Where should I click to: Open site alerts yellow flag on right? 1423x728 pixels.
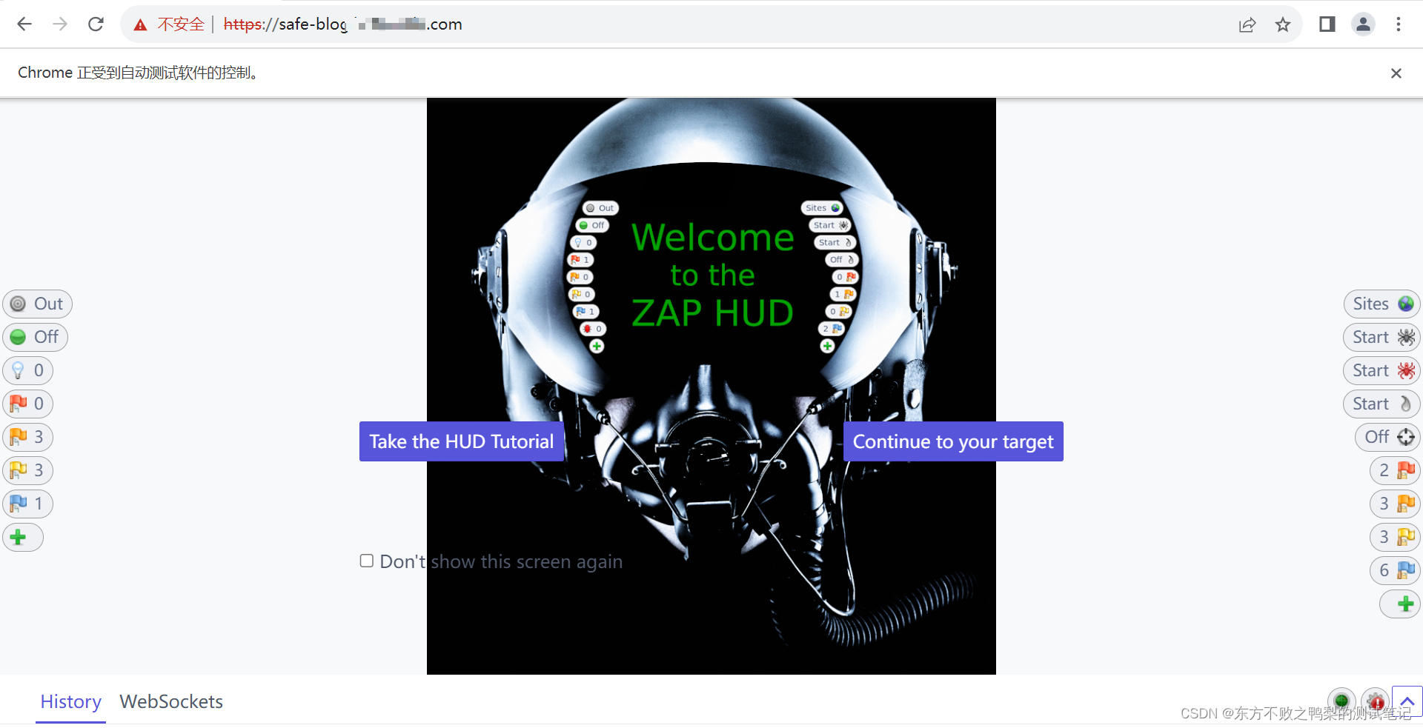point(1395,537)
